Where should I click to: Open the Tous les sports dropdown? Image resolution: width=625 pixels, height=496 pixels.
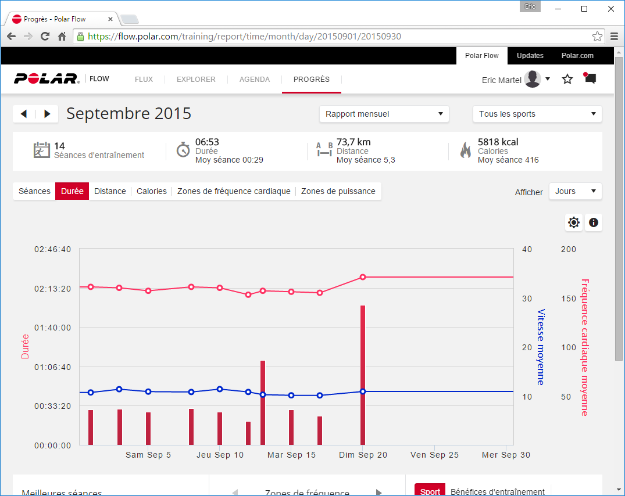pos(537,114)
